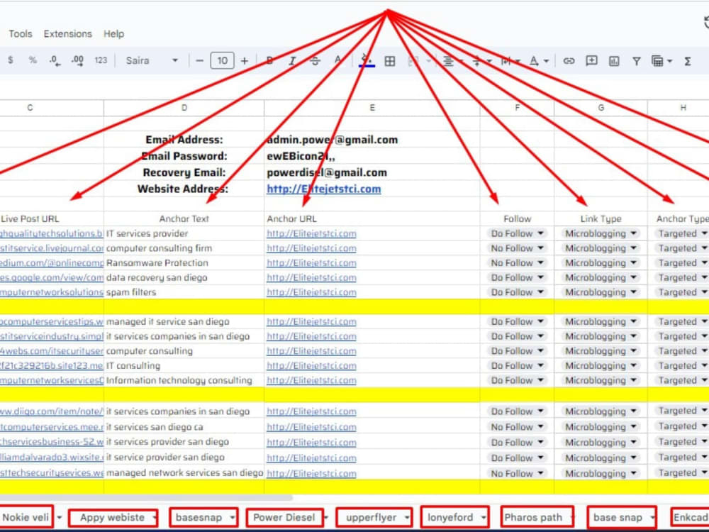Screen dimensions: 709x532
Task: Select the 'Information technology consulting' cell
Action: click(184, 380)
